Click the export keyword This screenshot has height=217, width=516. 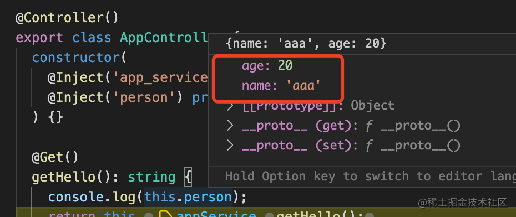coord(39,38)
